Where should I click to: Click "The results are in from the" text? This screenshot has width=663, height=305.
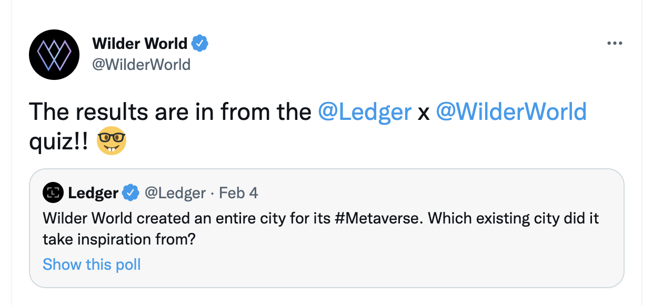169,112
